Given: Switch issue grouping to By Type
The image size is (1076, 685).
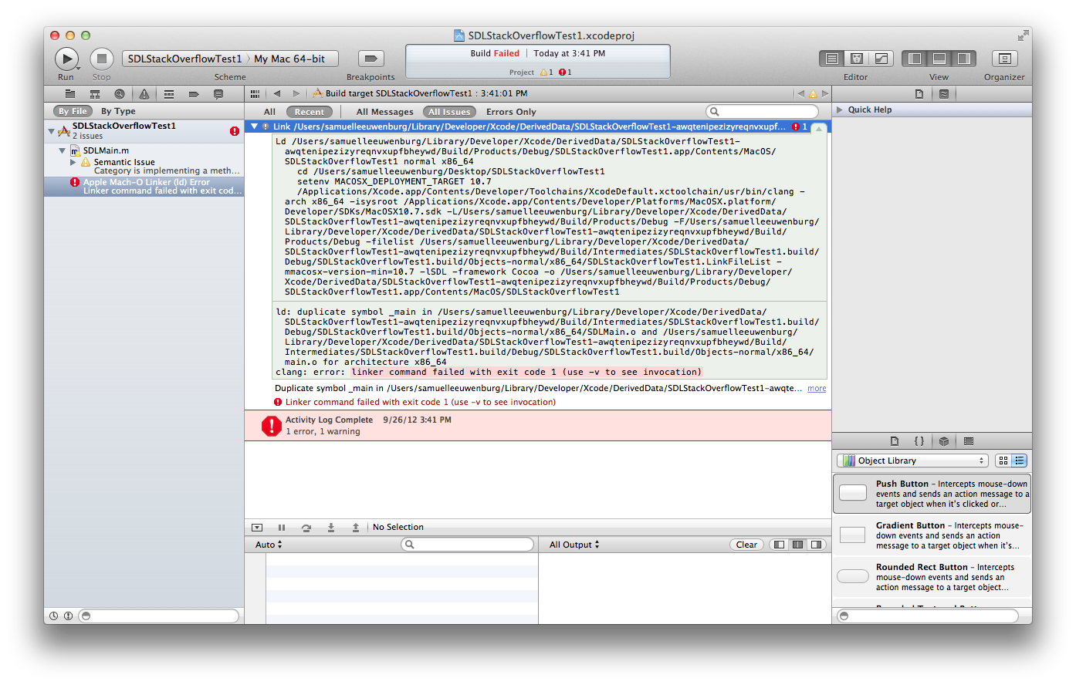Looking at the screenshot, I should [x=118, y=111].
